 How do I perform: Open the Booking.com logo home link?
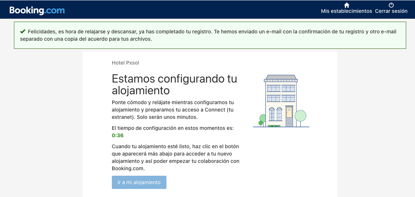tap(37, 10)
